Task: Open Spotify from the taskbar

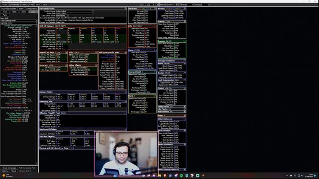Action: 181,176
